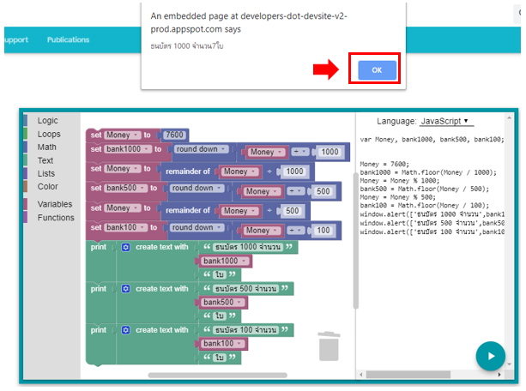
Task: Edit the 'ใบ' text below the bank100 variable
Action: point(220,358)
